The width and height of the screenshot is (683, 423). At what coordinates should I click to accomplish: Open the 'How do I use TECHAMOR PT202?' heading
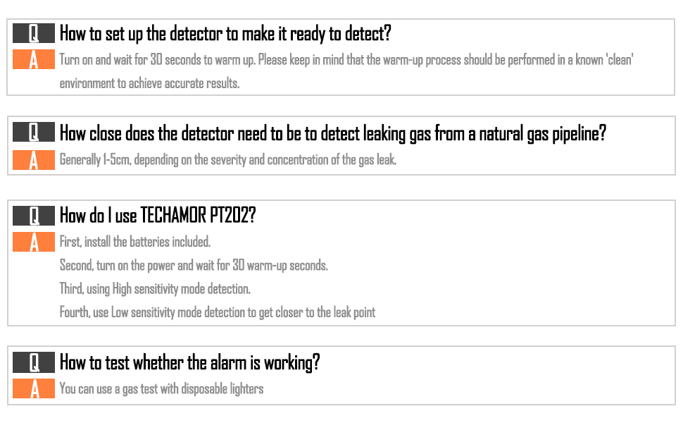pos(158,216)
